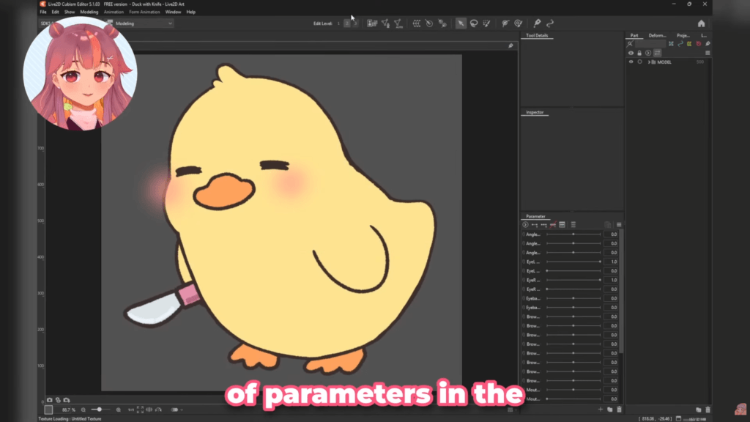This screenshot has width=750, height=422.
Task: Switch to the Project tab
Action: point(683,35)
